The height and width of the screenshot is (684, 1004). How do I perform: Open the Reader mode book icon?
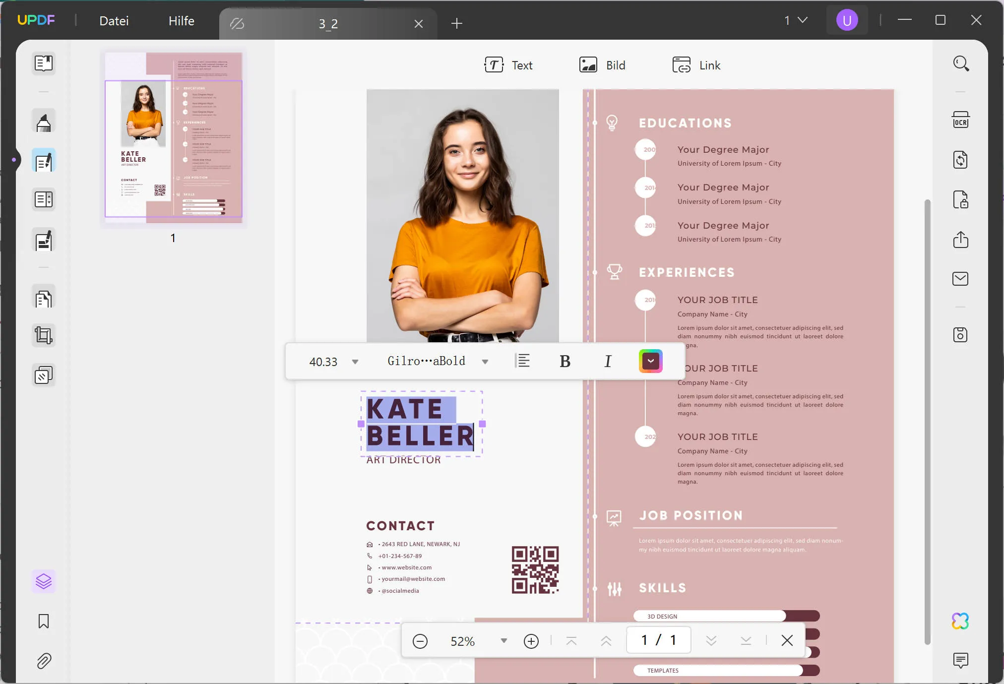[x=44, y=63]
